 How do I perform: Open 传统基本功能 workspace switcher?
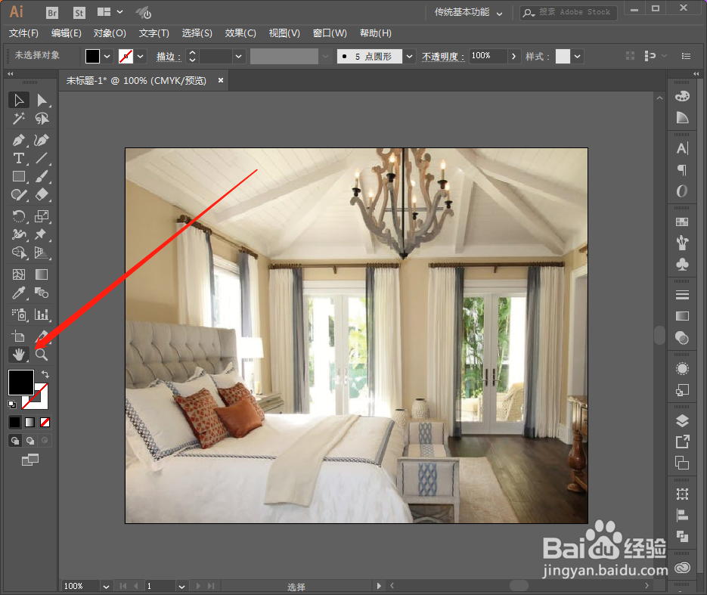click(468, 12)
